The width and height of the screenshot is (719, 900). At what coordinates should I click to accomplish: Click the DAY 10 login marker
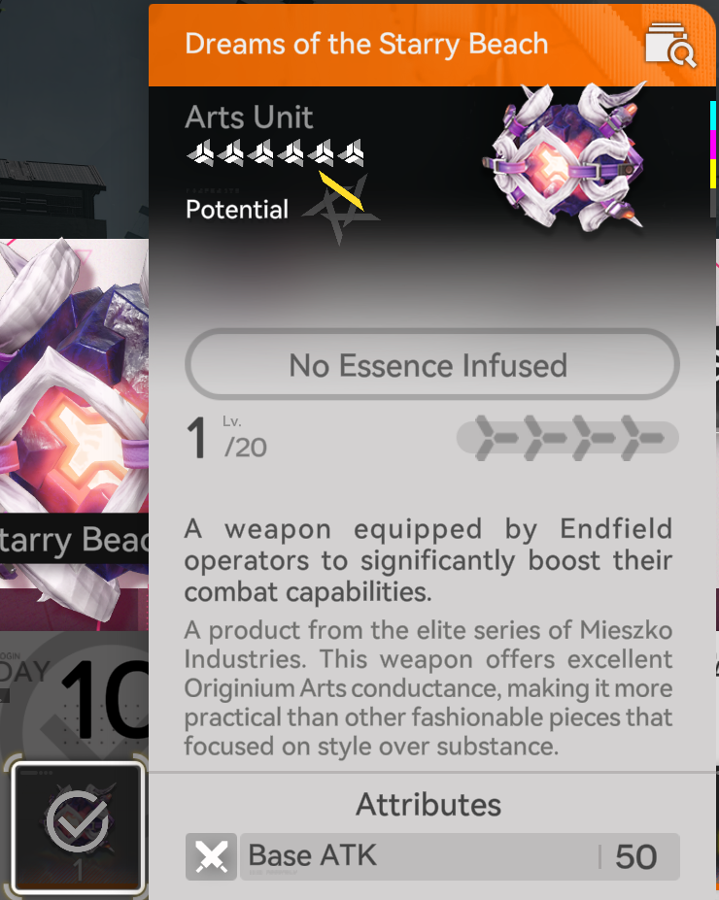[x=74, y=697]
